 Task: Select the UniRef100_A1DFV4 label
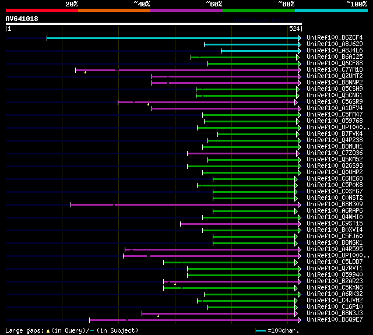(x=335, y=108)
